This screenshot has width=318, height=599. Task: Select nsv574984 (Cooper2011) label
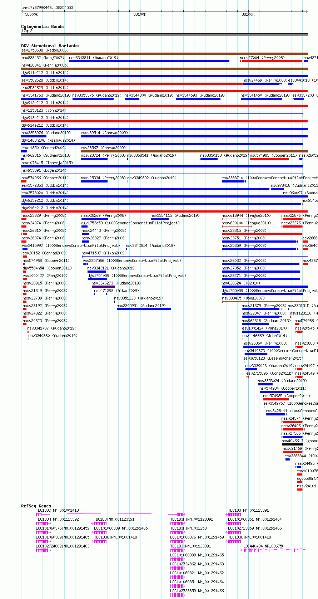pyautogui.click(x=283, y=388)
